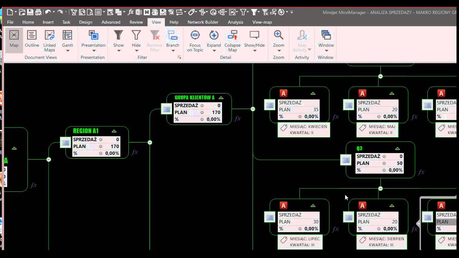The height and width of the screenshot is (258, 459).
Task: Click the gear icon in REGION A1 SPRZEDAŻ row
Action: click(101, 140)
